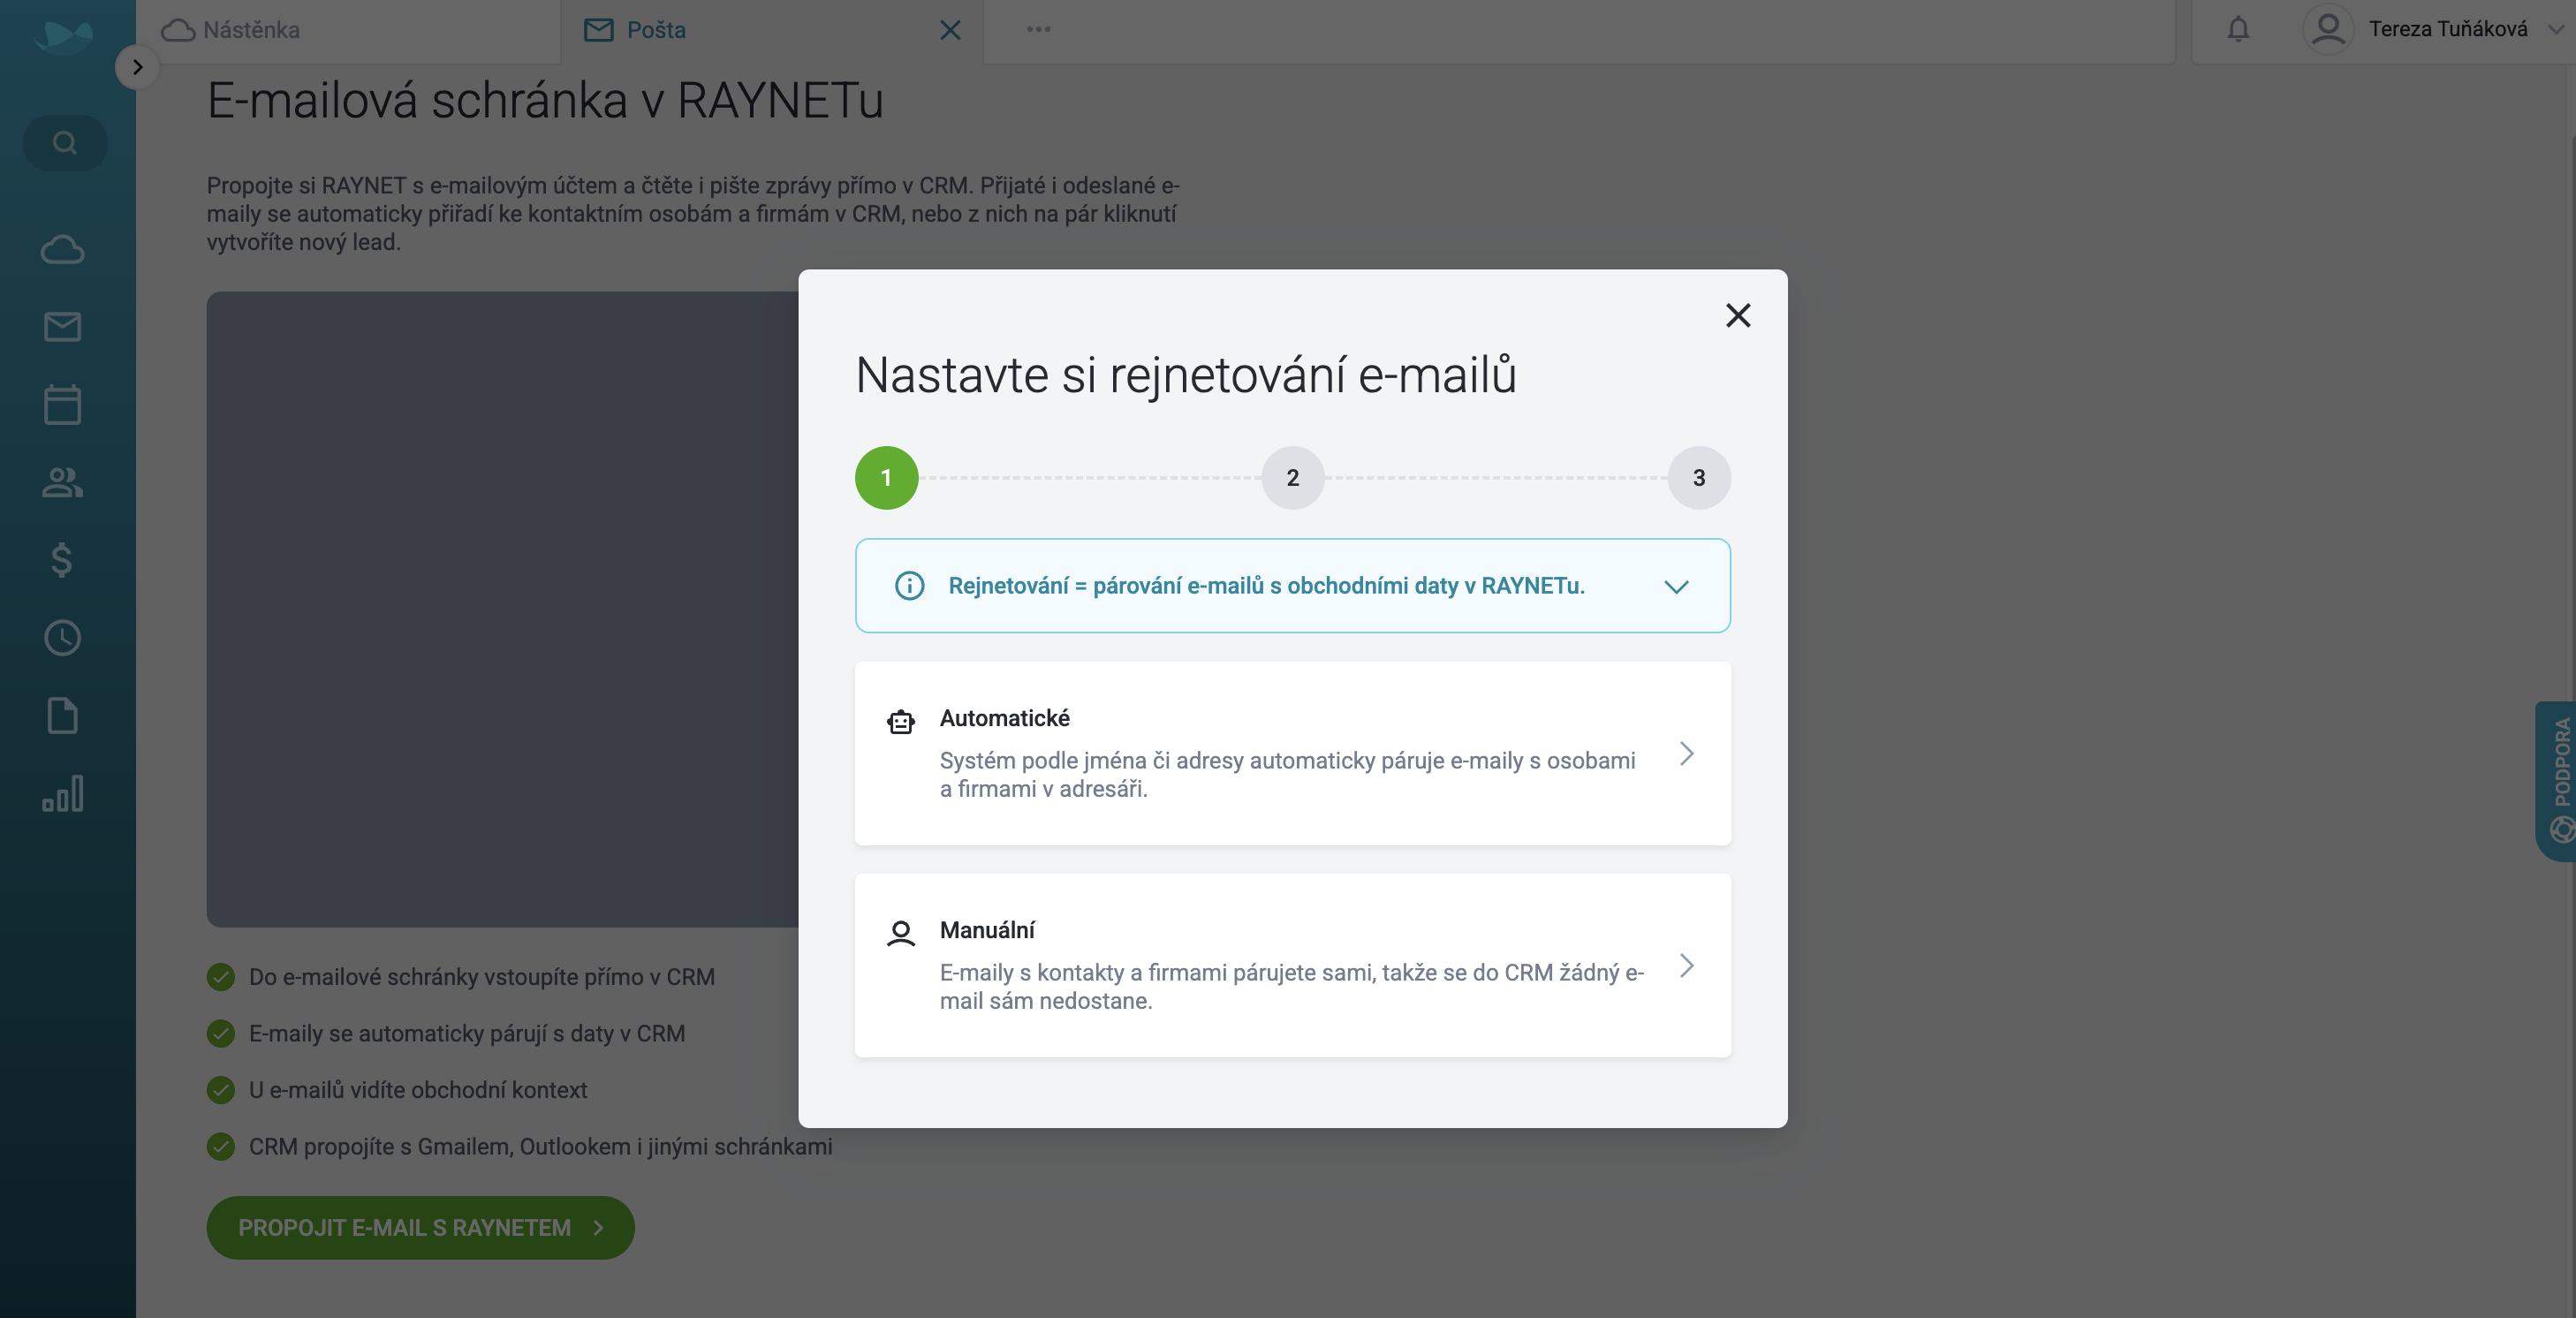
Task: Open the mail envelope sidebar icon
Action: (x=62, y=327)
